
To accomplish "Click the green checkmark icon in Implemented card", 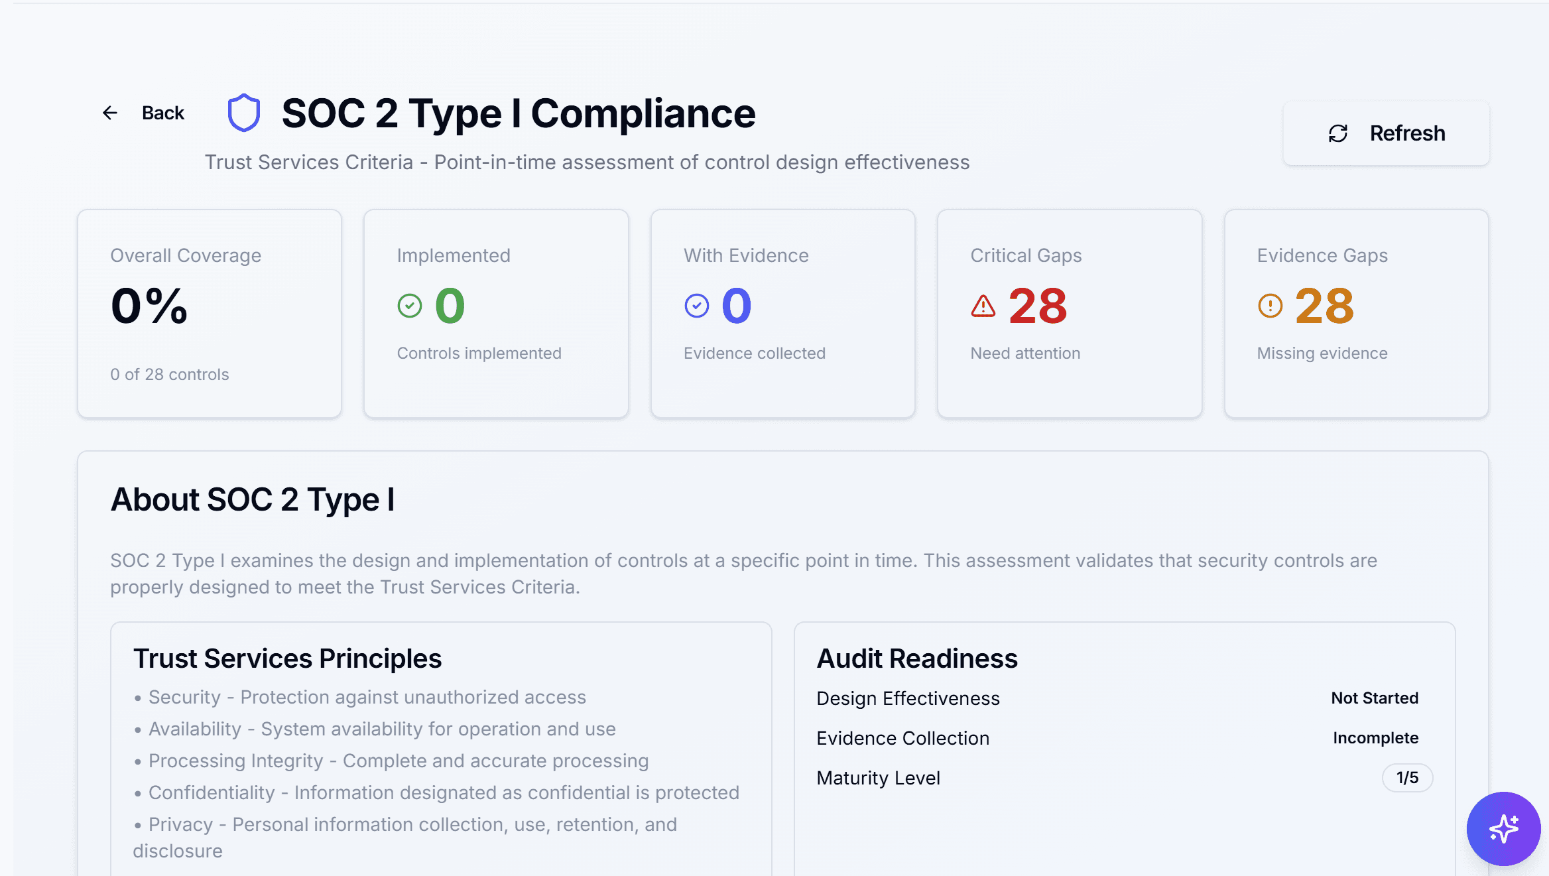I will 409,305.
